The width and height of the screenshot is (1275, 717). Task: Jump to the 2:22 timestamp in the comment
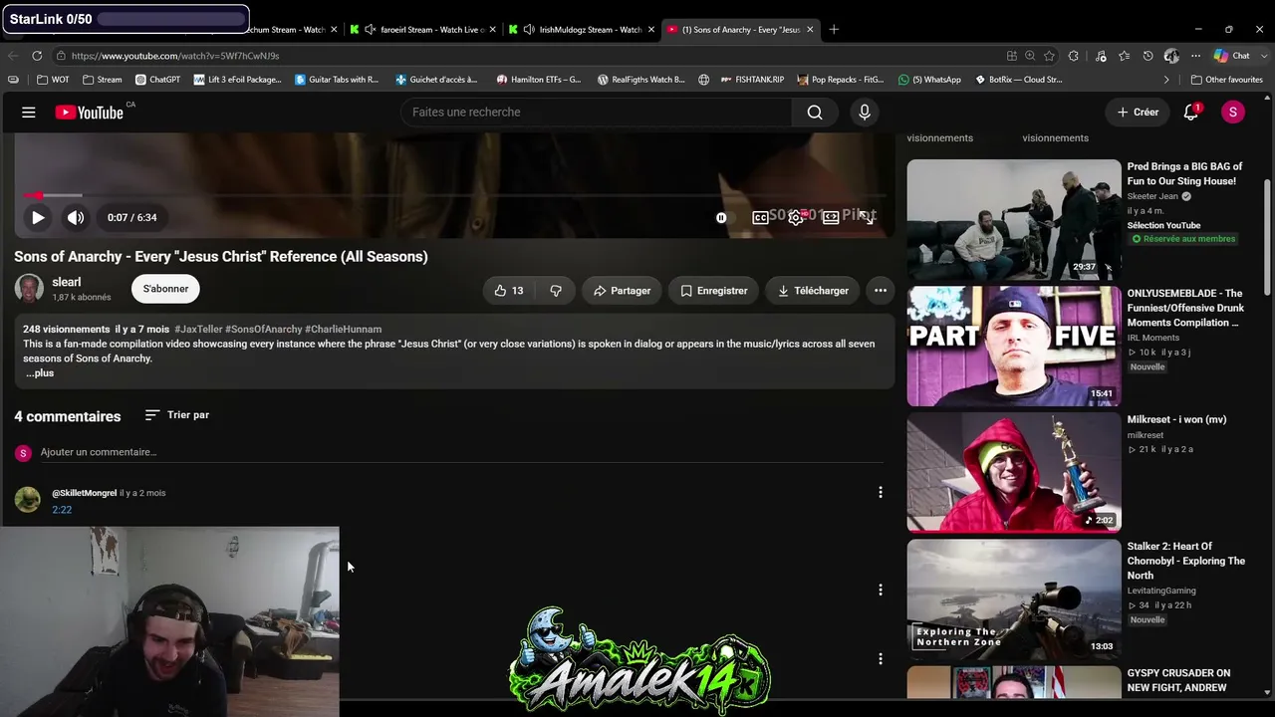click(62, 510)
